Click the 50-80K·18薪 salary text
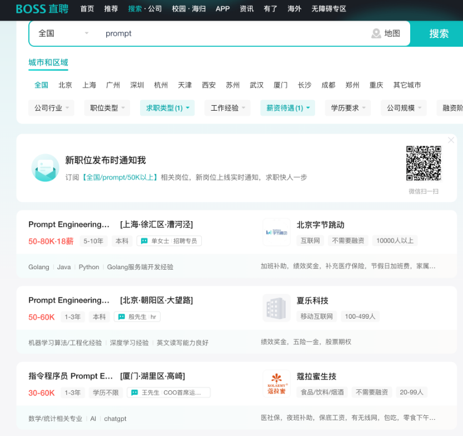463x436 pixels. 51,241
